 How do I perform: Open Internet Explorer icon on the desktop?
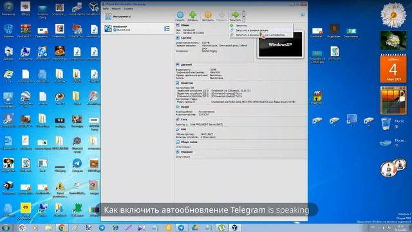8,75
